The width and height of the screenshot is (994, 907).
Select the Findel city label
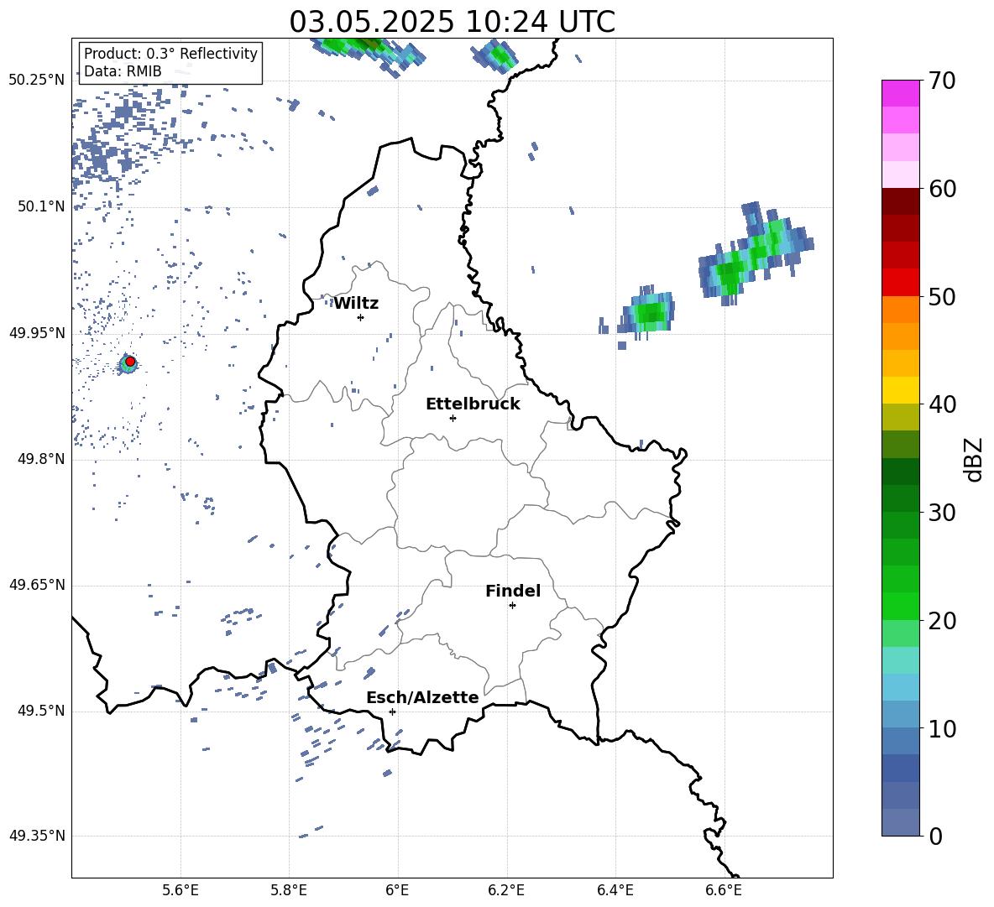click(x=513, y=591)
